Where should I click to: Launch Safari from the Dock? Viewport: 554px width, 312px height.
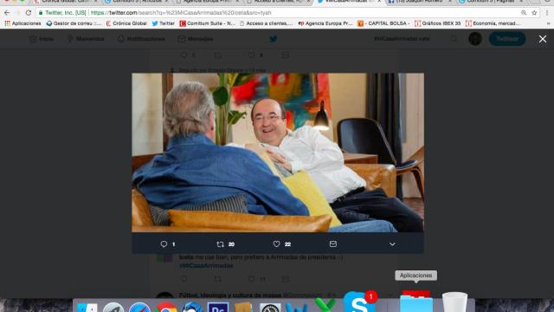click(x=139, y=307)
